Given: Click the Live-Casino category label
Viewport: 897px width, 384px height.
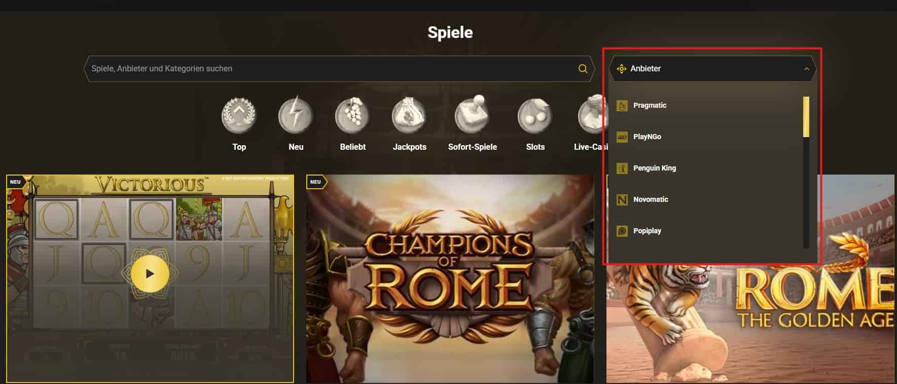Looking at the screenshot, I should click(x=590, y=147).
